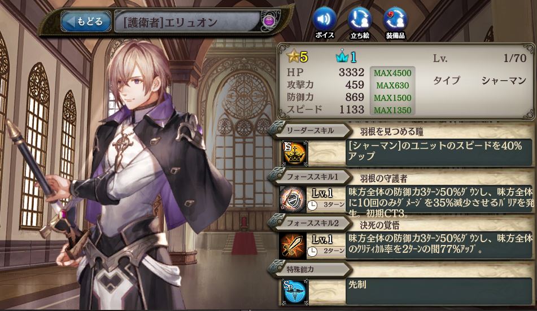
Task: Click the 先制 special ability description box
Action: click(x=439, y=291)
